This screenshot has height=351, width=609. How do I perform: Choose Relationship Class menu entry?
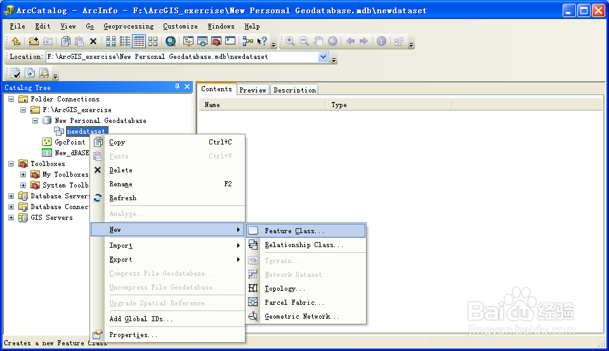click(306, 245)
